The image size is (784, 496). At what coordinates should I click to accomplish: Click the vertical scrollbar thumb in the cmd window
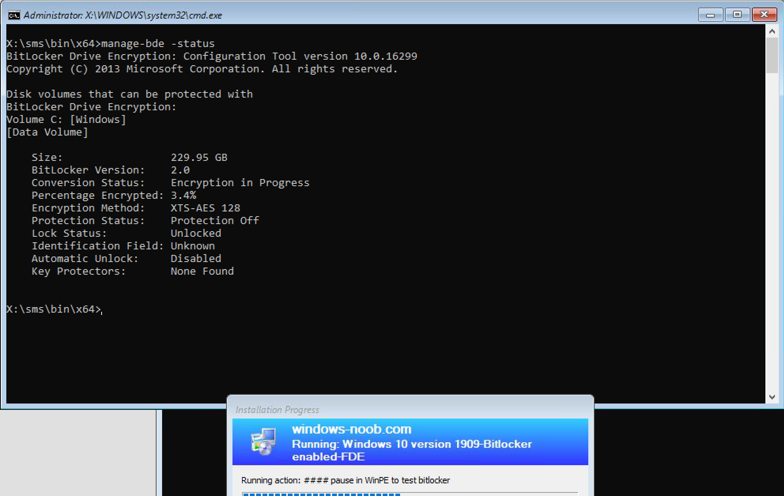772,55
